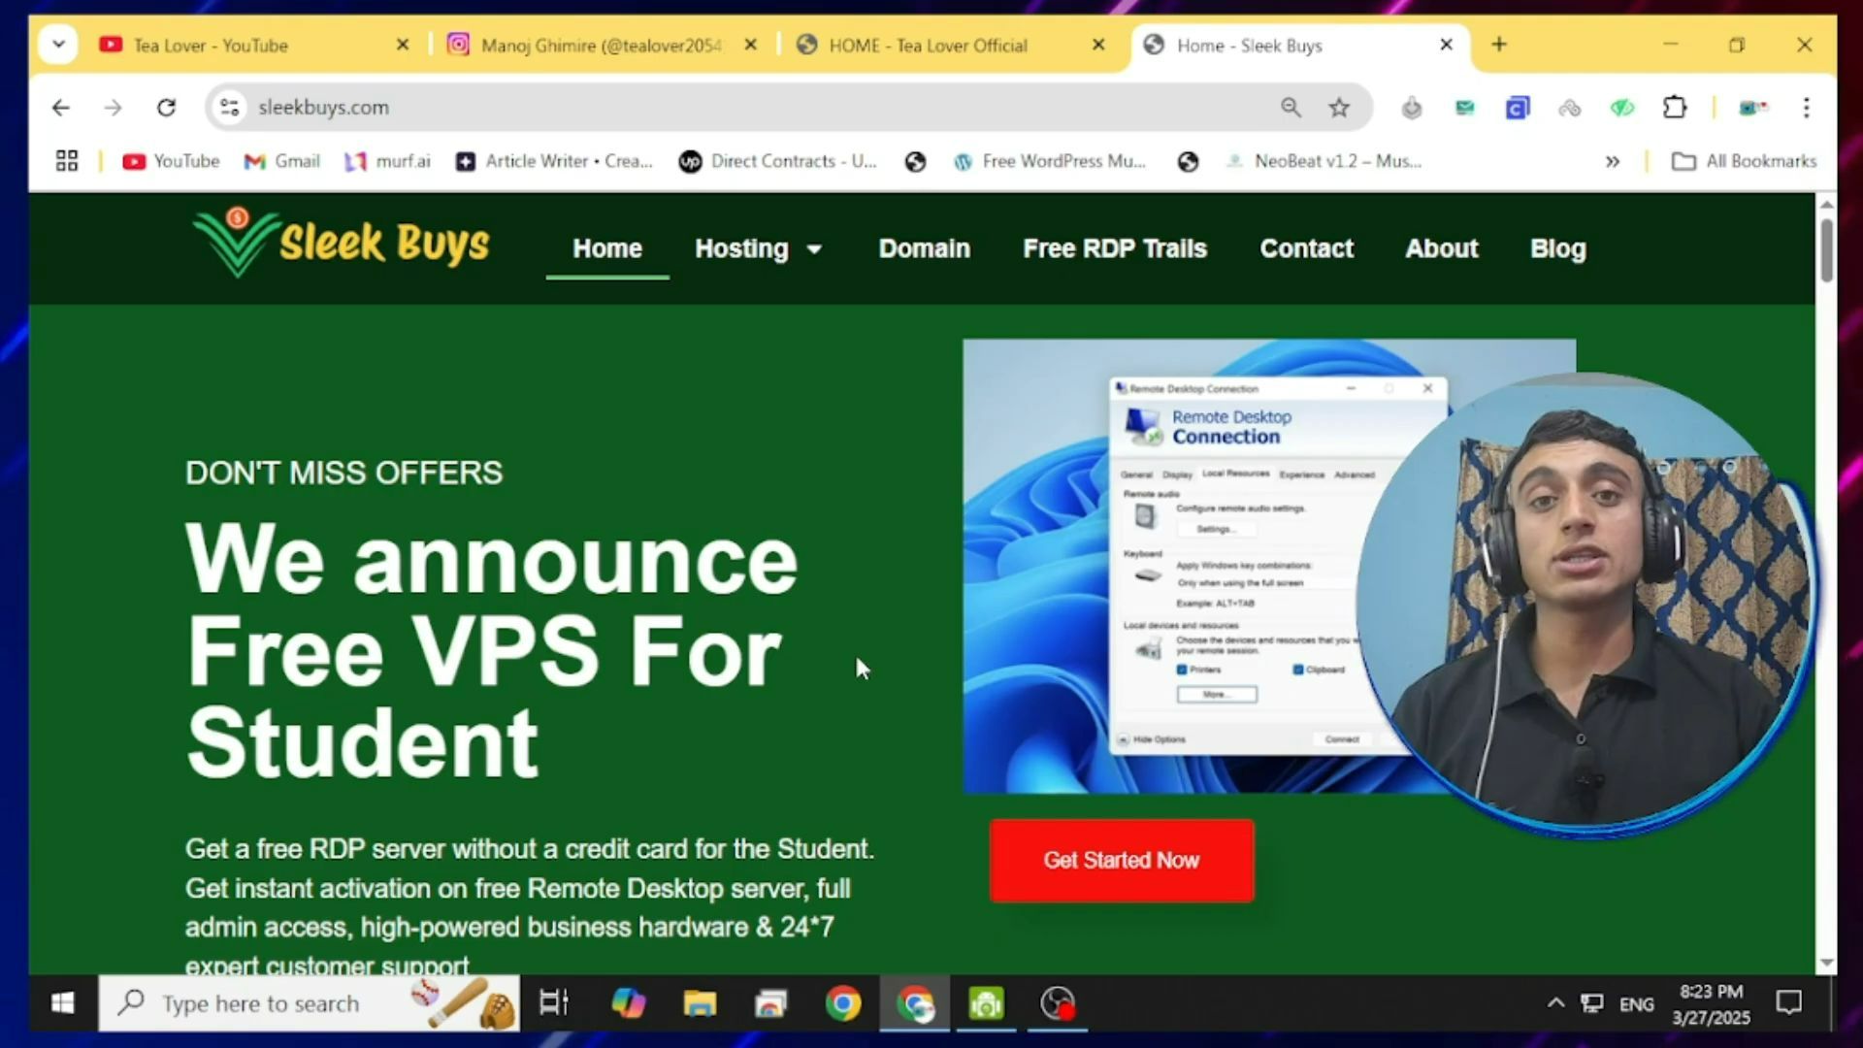Image resolution: width=1863 pixels, height=1048 pixels.
Task: Close the HOME - Tea Lover Official tab
Action: click(1098, 45)
